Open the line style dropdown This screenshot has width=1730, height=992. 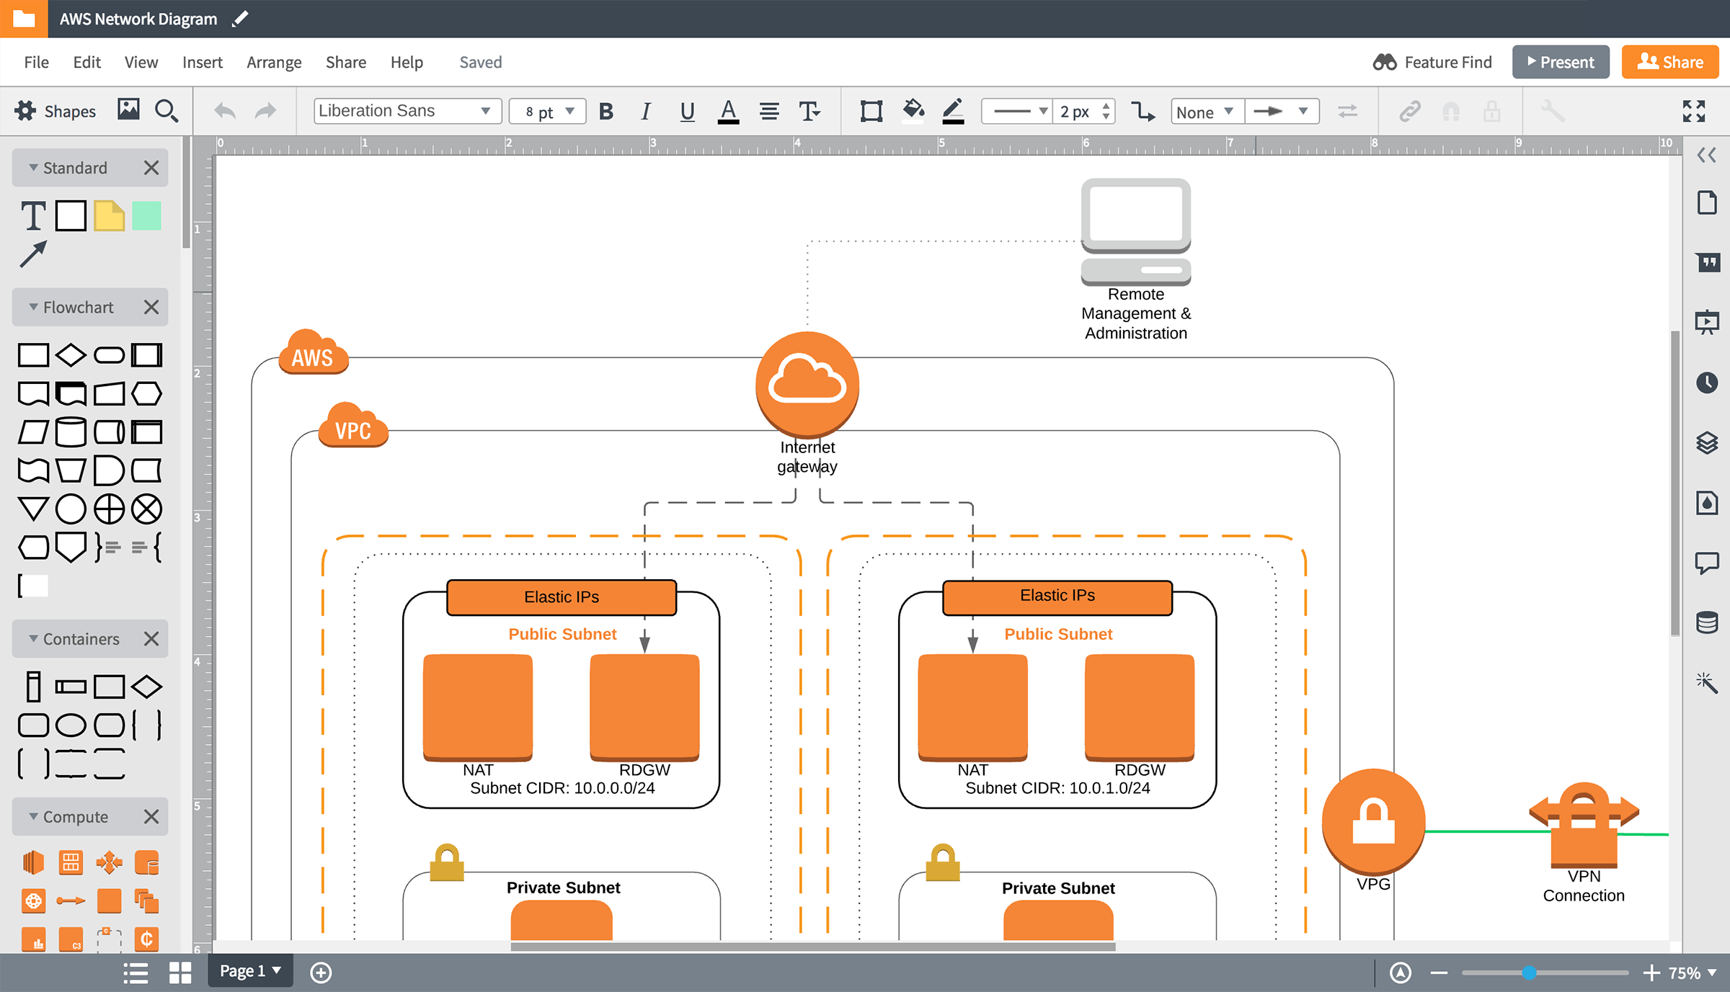tap(1016, 111)
